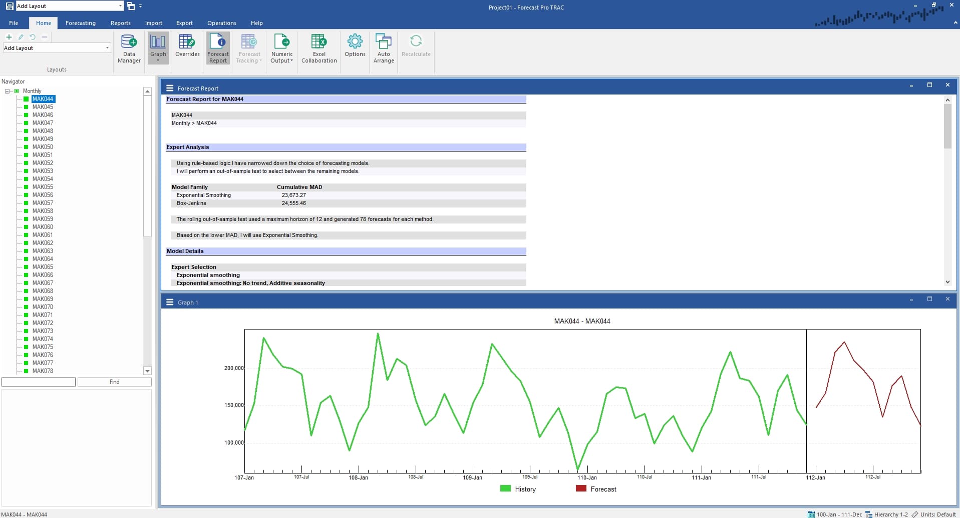
Task: Switch to the Forecasting ribbon tab
Action: (x=80, y=23)
